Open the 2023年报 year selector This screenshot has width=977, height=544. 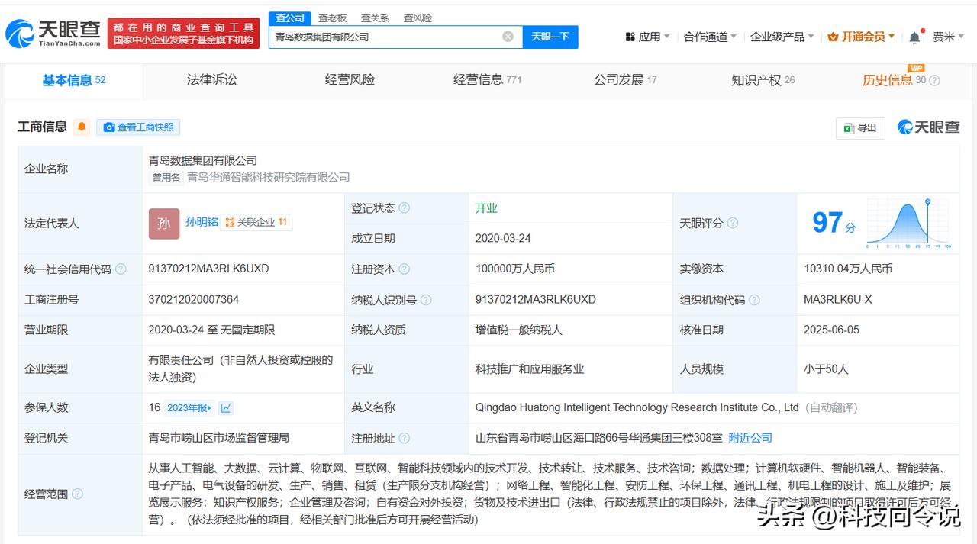[189, 408]
